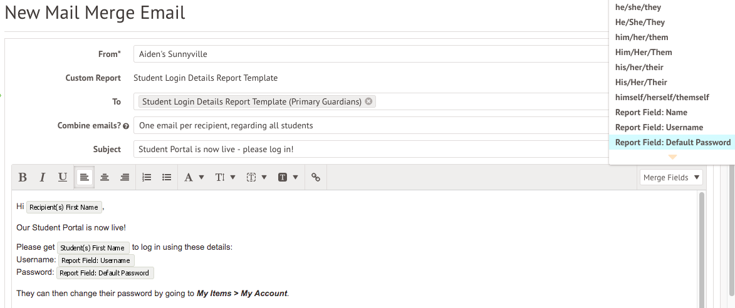Open the font size dropdown
Screen dimensions: 735x308
pyautogui.click(x=225, y=178)
